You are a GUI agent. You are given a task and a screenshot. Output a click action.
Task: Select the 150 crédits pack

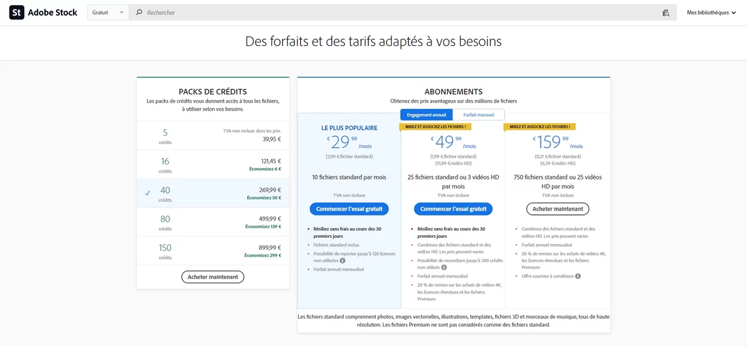coord(213,251)
